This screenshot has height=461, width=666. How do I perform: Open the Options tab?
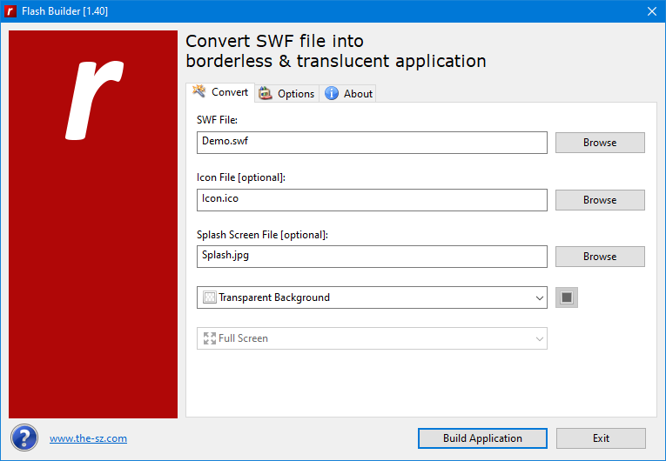(286, 93)
